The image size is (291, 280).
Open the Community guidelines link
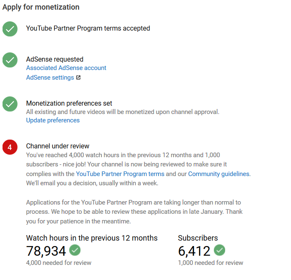pyautogui.click(x=219, y=174)
